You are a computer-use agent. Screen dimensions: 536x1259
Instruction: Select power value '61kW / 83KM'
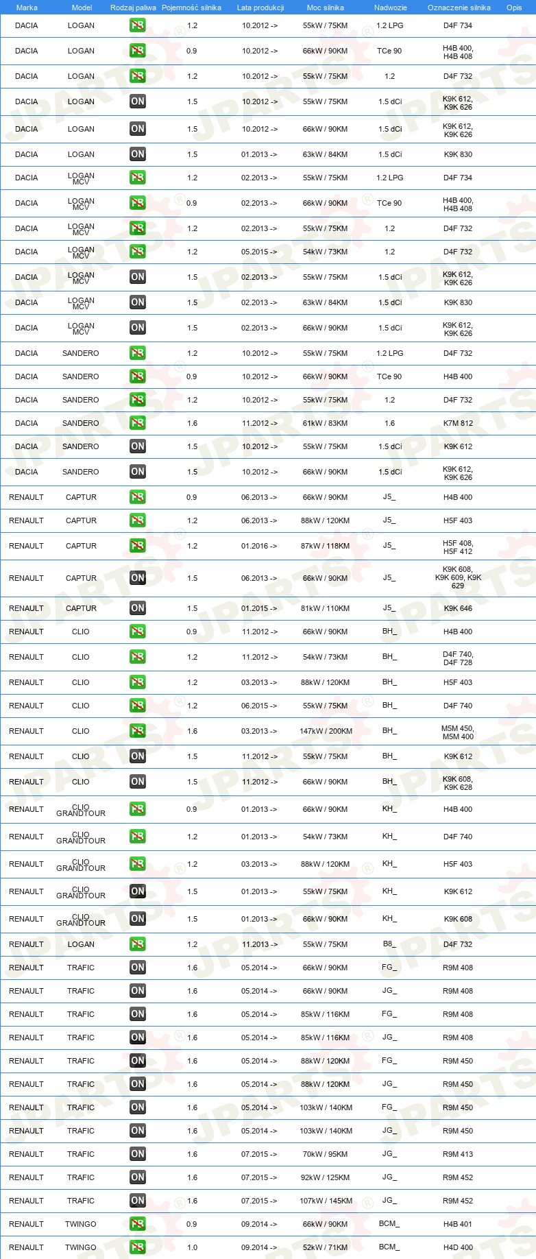[326, 423]
